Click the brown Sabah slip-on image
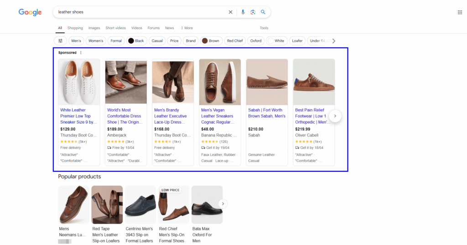467x245 pixels. (x=267, y=82)
